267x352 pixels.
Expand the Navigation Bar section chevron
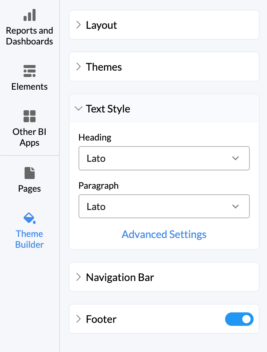pyautogui.click(x=78, y=277)
